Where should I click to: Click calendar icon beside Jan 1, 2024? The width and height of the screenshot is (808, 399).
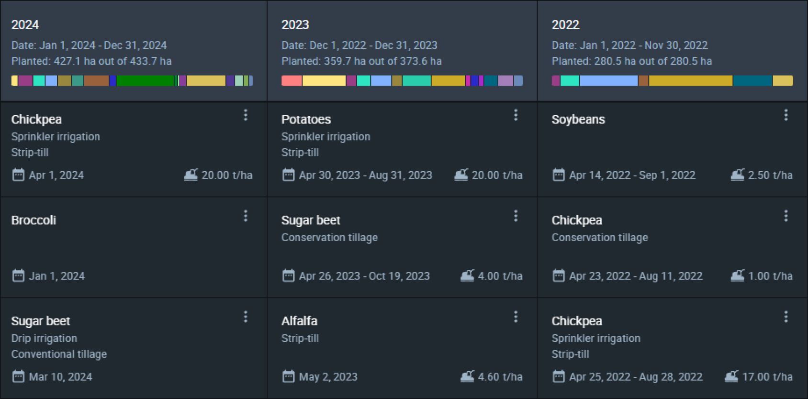point(18,276)
